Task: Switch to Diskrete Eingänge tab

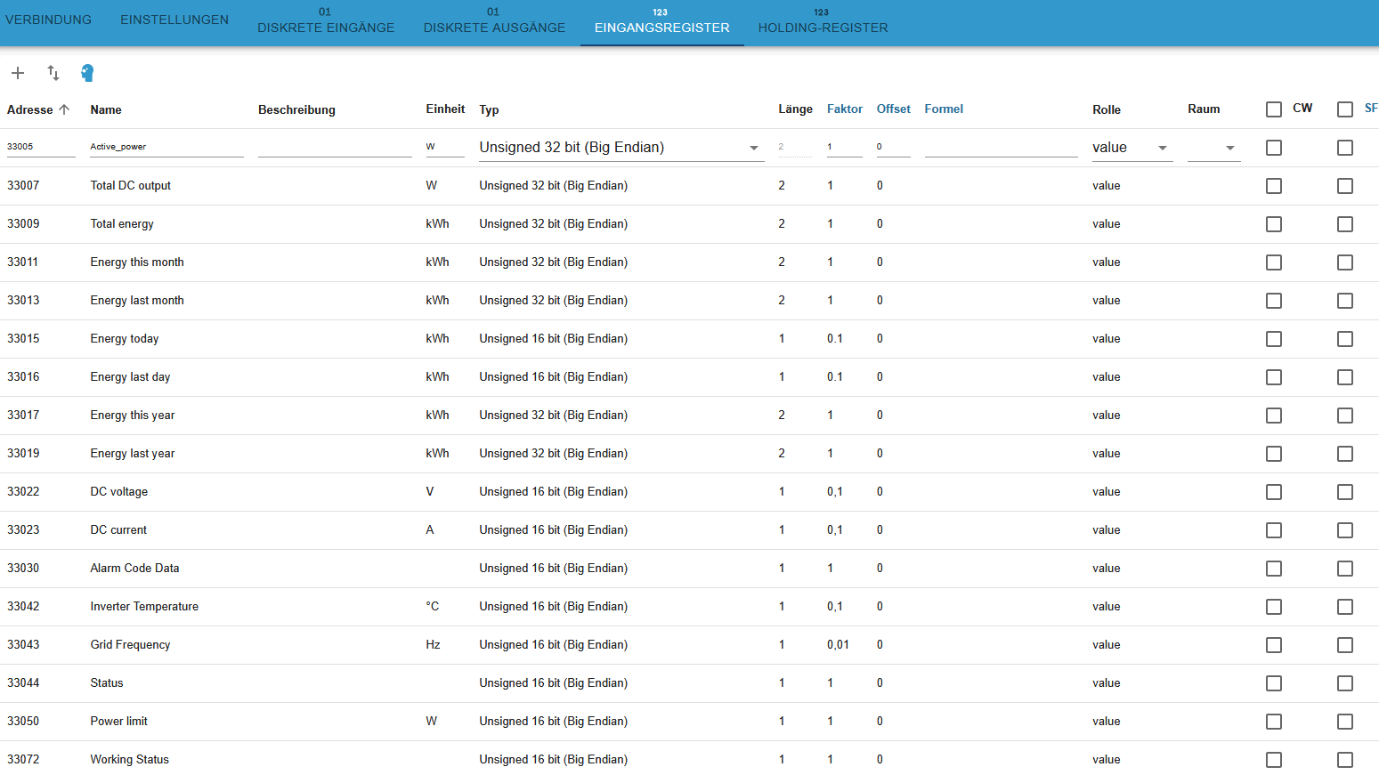Action: tap(326, 20)
